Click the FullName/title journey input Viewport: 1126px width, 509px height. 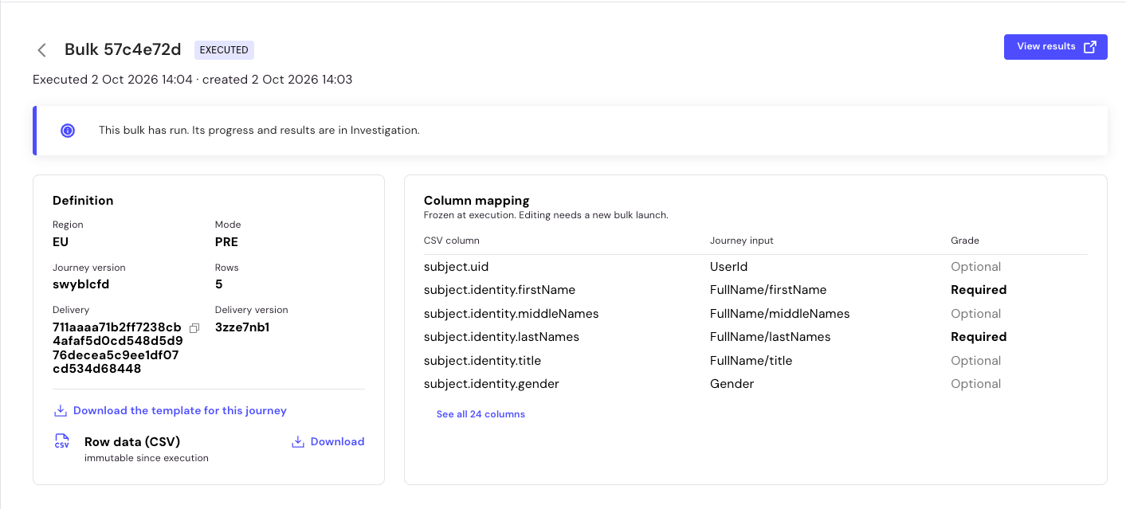751,361
